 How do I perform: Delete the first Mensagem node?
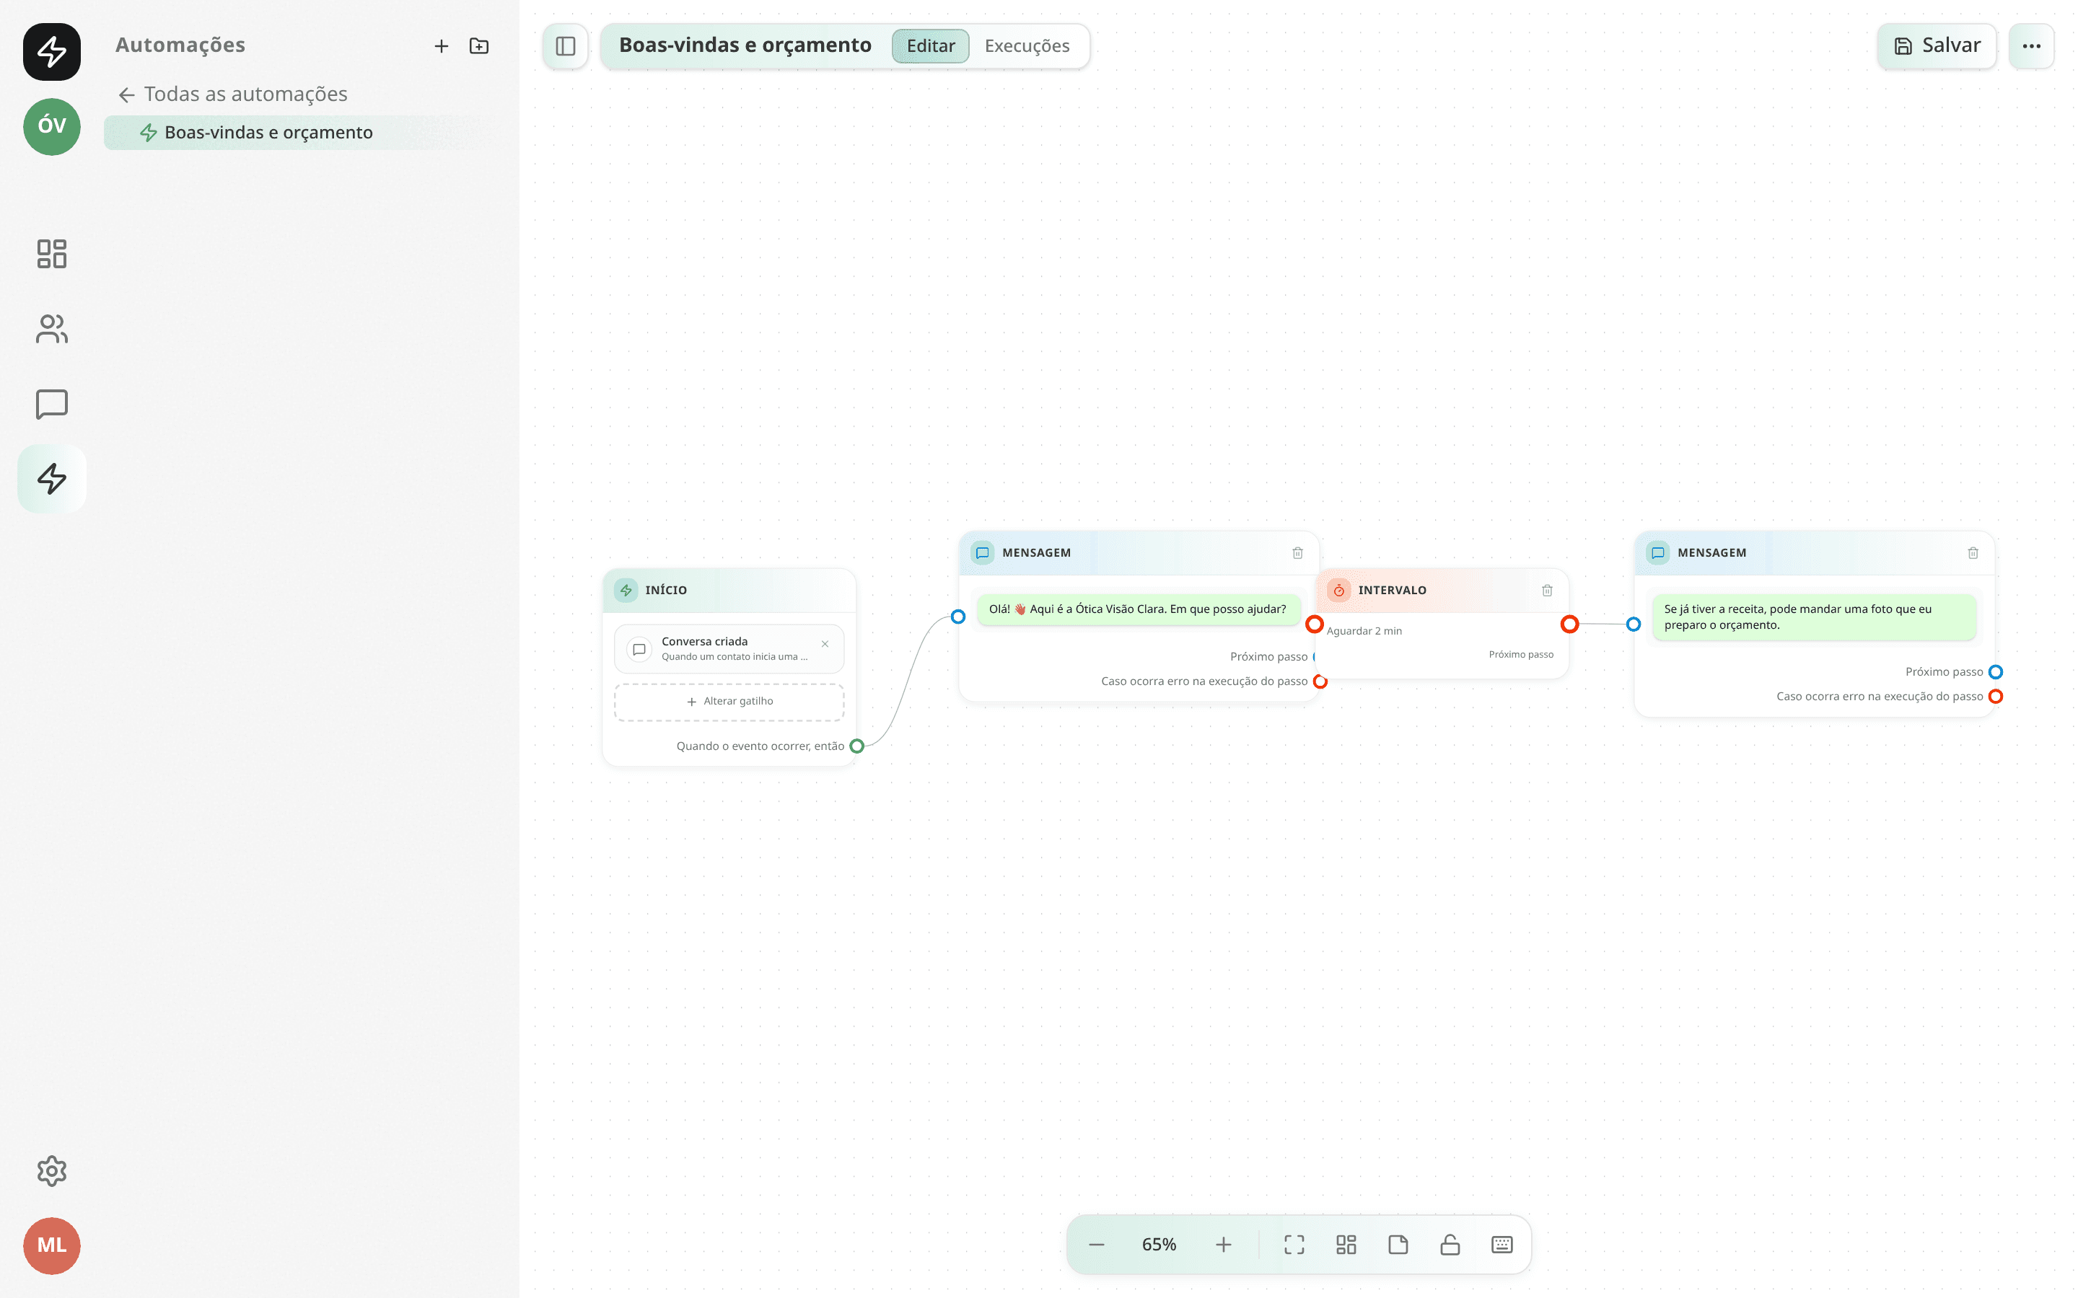1297,553
